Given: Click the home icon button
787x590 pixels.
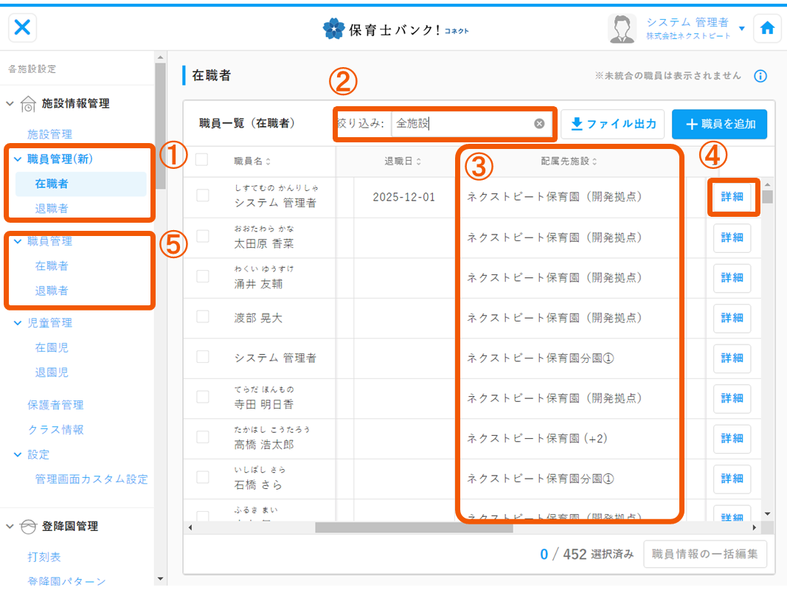Looking at the screenshot, I should pos(767,29).
